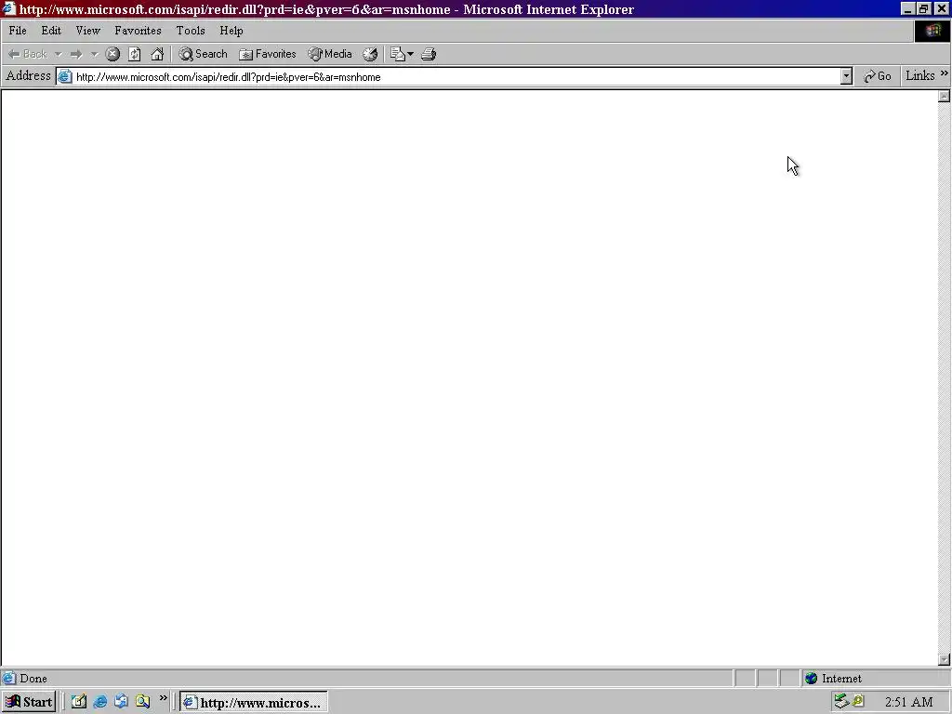Restore down the Internet Explorer window
This screenshot has width=952, height=714.
click(x=923, y=8)
